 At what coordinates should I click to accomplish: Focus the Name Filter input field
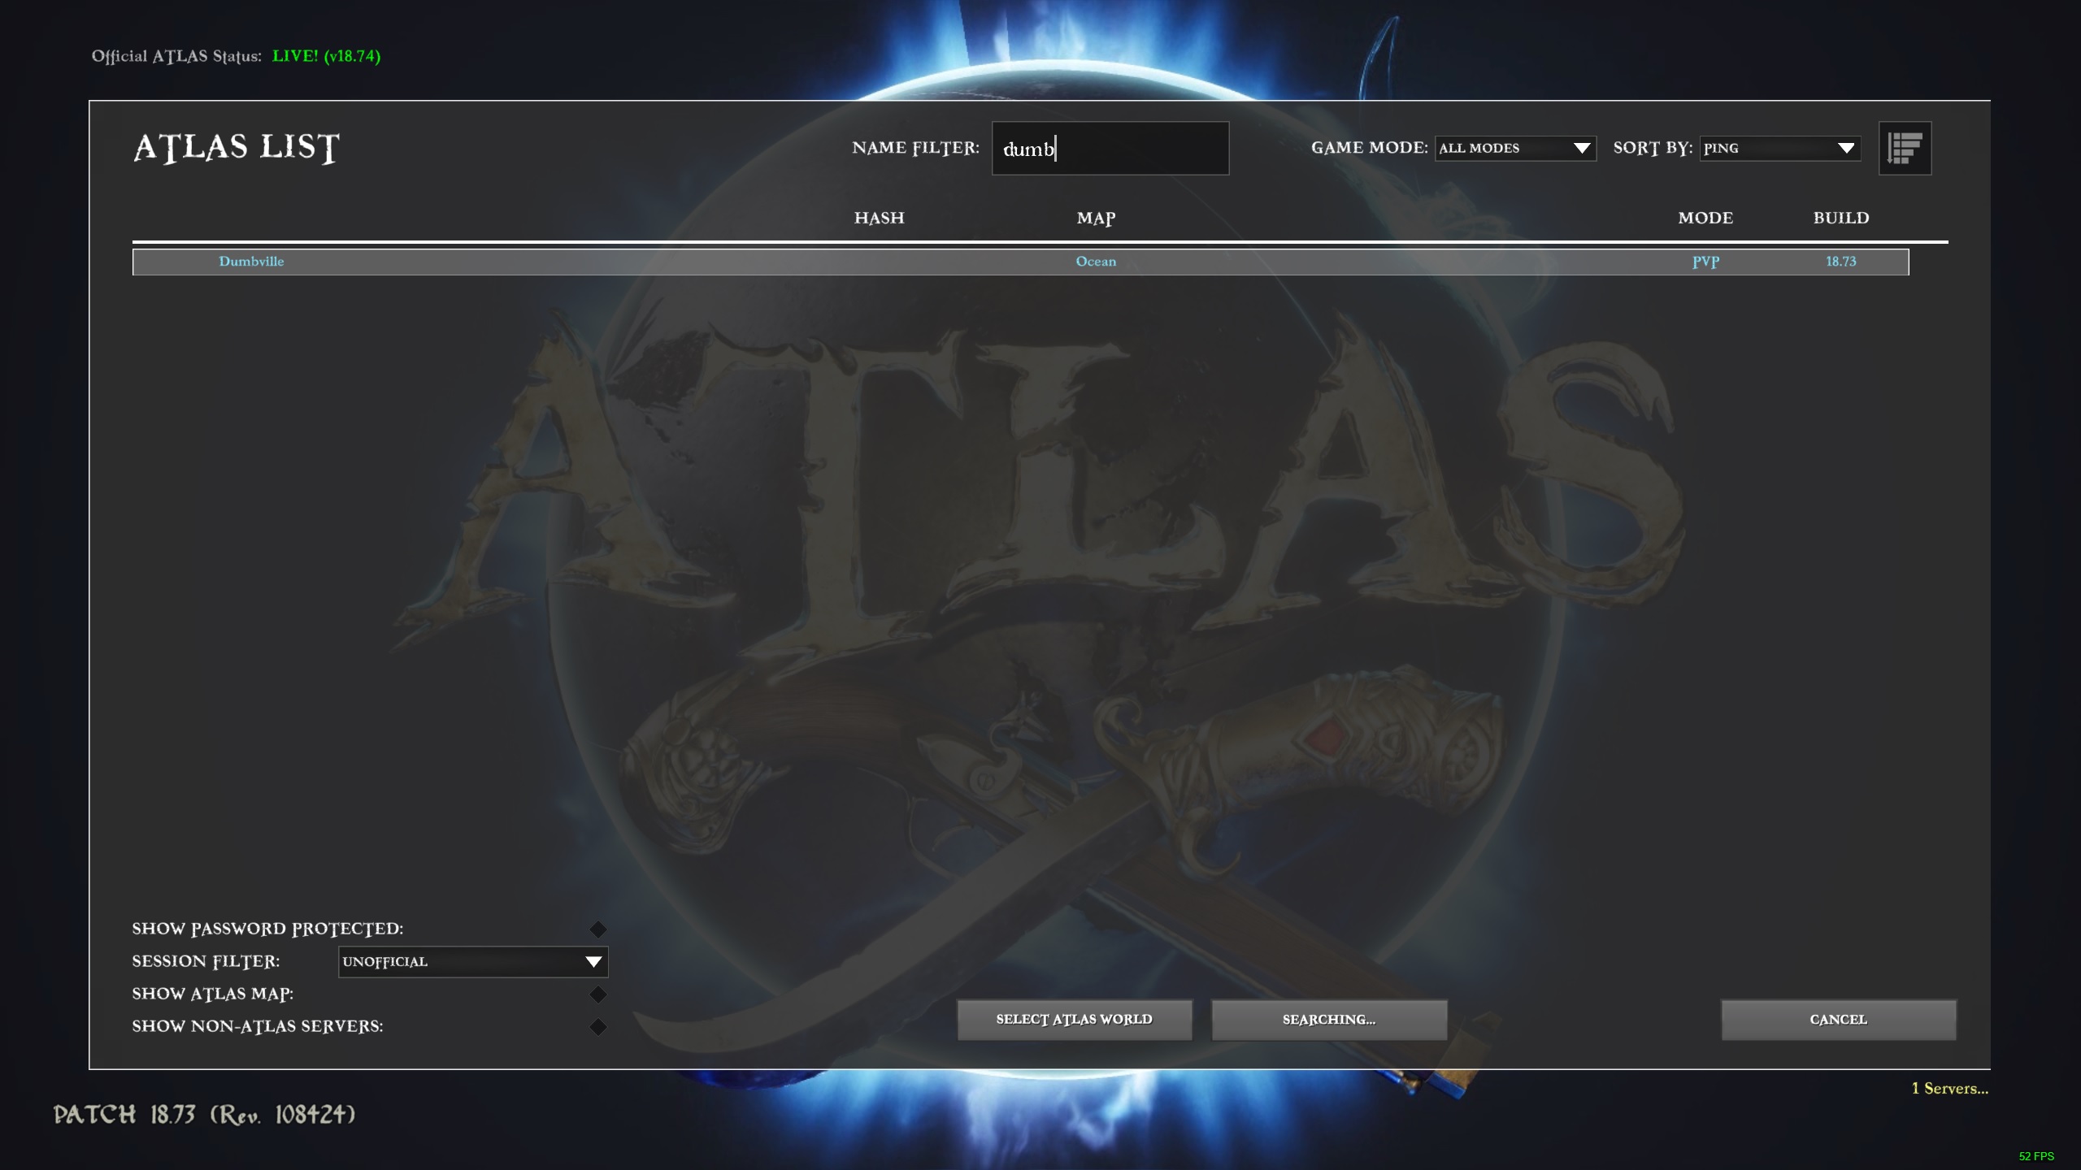click(1110, 148)
